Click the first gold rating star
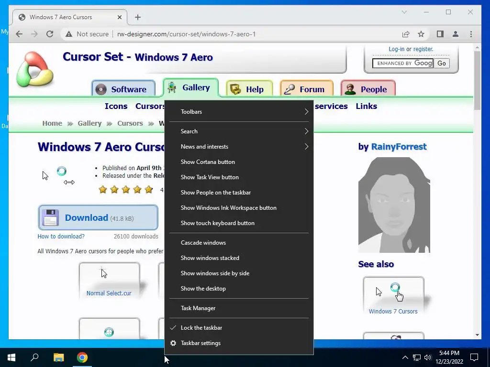The width and height of the screenshot is (490, 367). pos(103,189)
